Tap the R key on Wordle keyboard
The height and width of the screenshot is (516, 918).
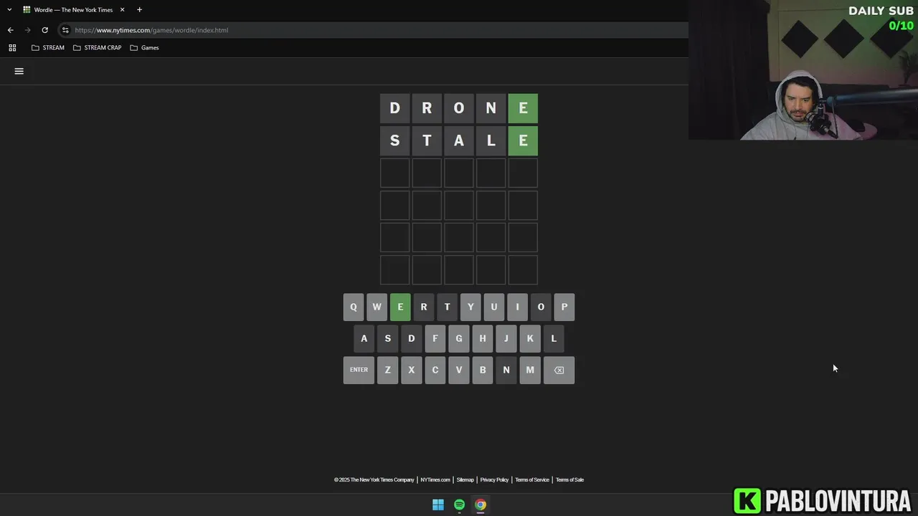click(424, 307)
